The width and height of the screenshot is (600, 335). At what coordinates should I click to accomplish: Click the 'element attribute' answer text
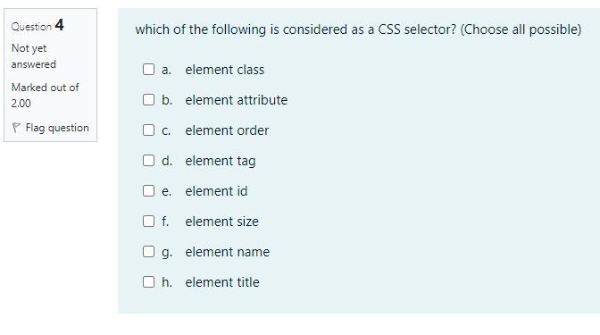236,100
